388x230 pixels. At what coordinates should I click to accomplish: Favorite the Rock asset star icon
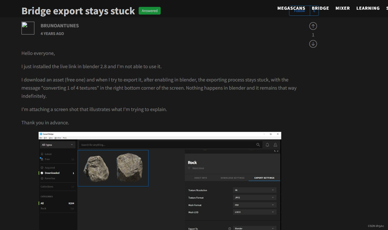point(189,168)
